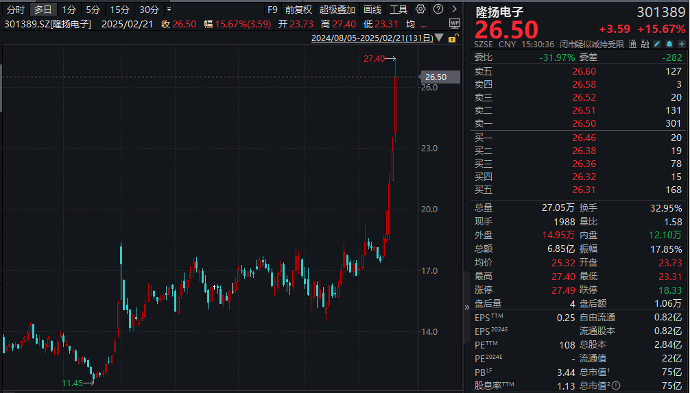Click 涨停 price 27.49

[563, 290]
